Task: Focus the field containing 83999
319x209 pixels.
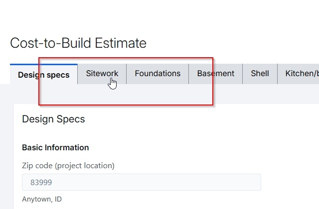Action: coord(142,182)
